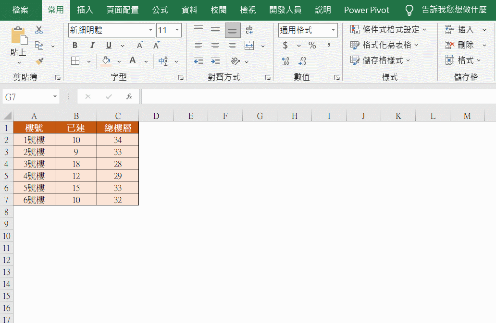
Task: Click the Increase Indent icon
Action: click(215, 61)
